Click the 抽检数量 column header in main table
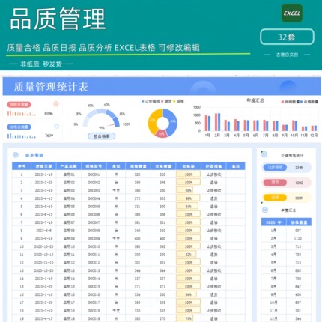Image resolution: width=322 pixels, height=322 pixels. (138, 166)
